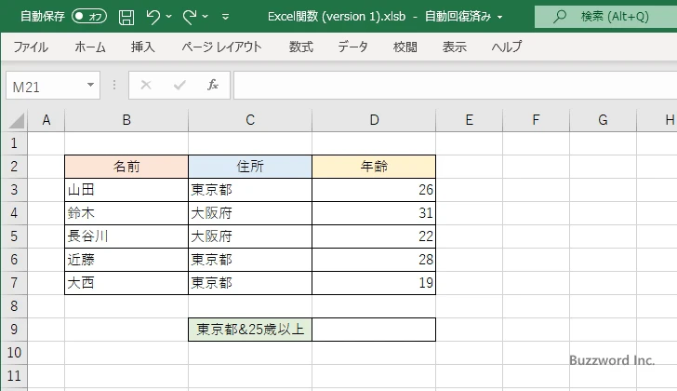Select the cell containing 山田
This screenshot has width=677, height=391.
pyautogui.click(x=126, y=190)
